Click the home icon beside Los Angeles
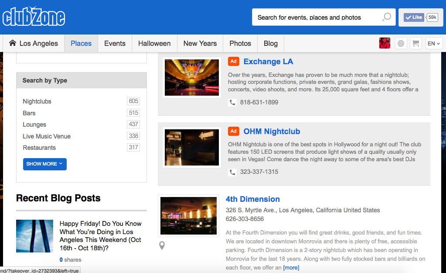 [x=13, y=43]
